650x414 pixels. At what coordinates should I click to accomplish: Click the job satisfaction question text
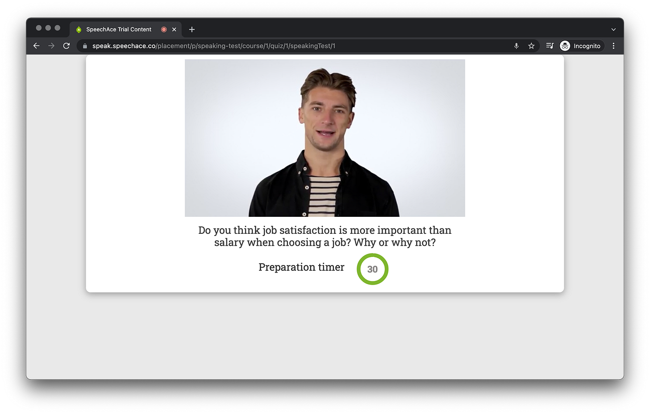point(325,236)
